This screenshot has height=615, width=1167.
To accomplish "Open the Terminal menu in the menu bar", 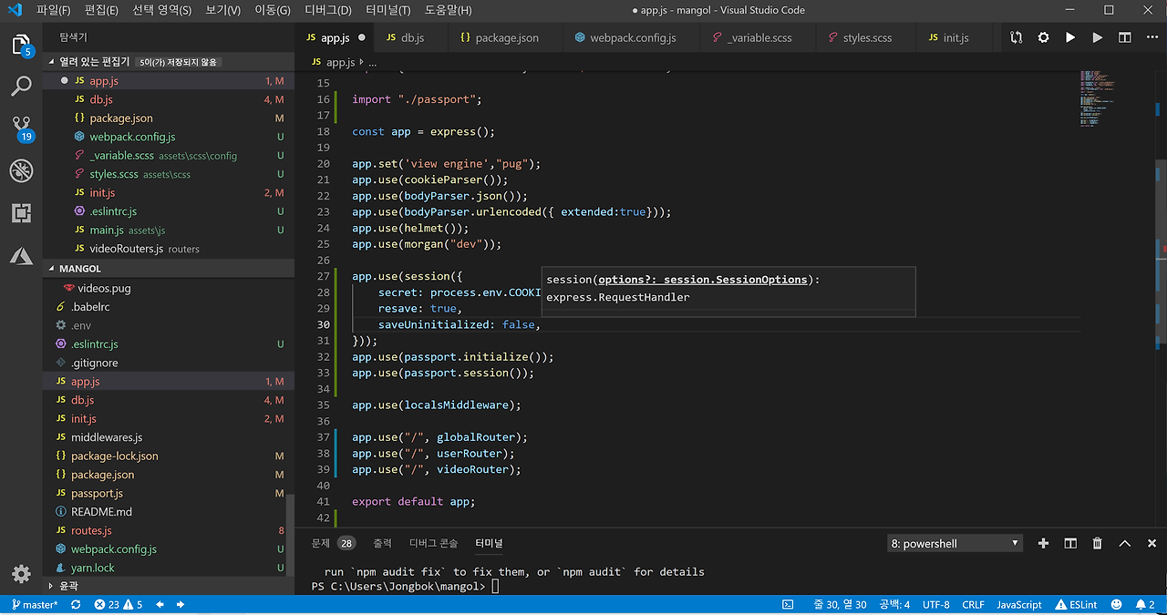I will (x=387, y=10).
